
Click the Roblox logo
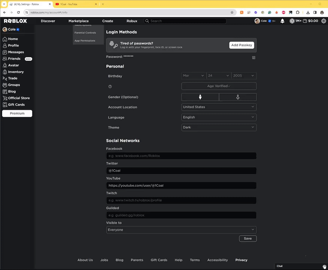coord(15,21)
